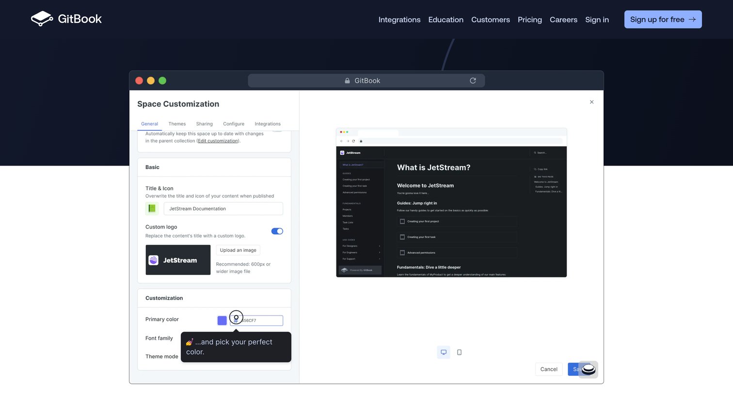Image resolution: width=733 pixels, height=394 pixels.
Task: Click the forward arrow in the preview browser
Action: point(348,141)
